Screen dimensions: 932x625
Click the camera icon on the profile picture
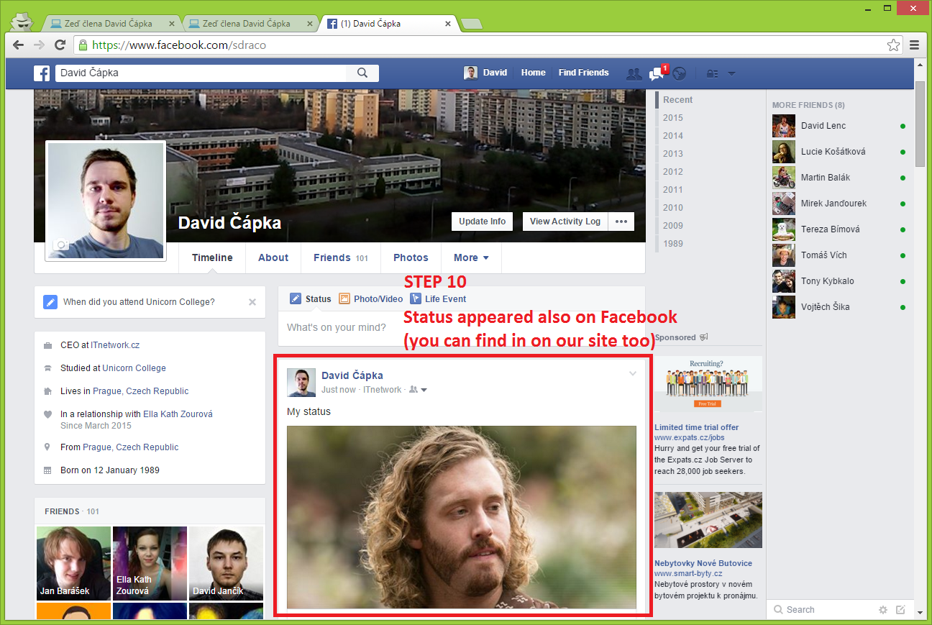(x=62, y=245)
